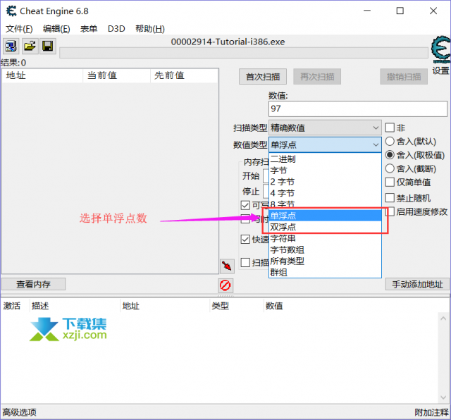451x420 pixels.
Task: Select 2 字节 from the value type list
Action: 325,182
